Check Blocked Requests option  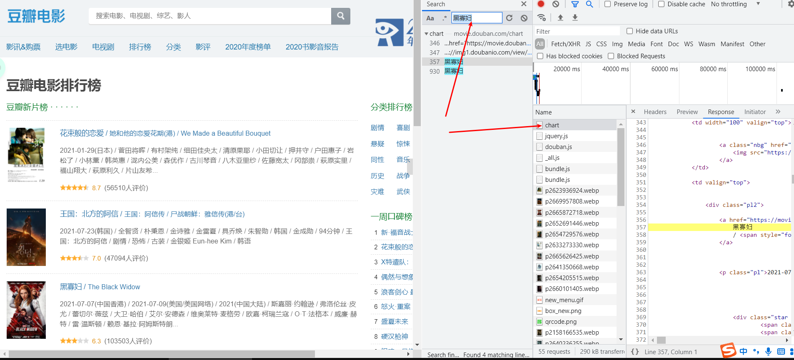(x=611, y=56)
